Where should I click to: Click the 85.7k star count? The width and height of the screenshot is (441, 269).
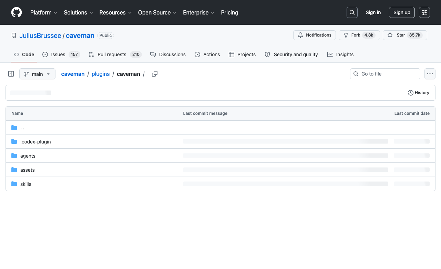415,35
